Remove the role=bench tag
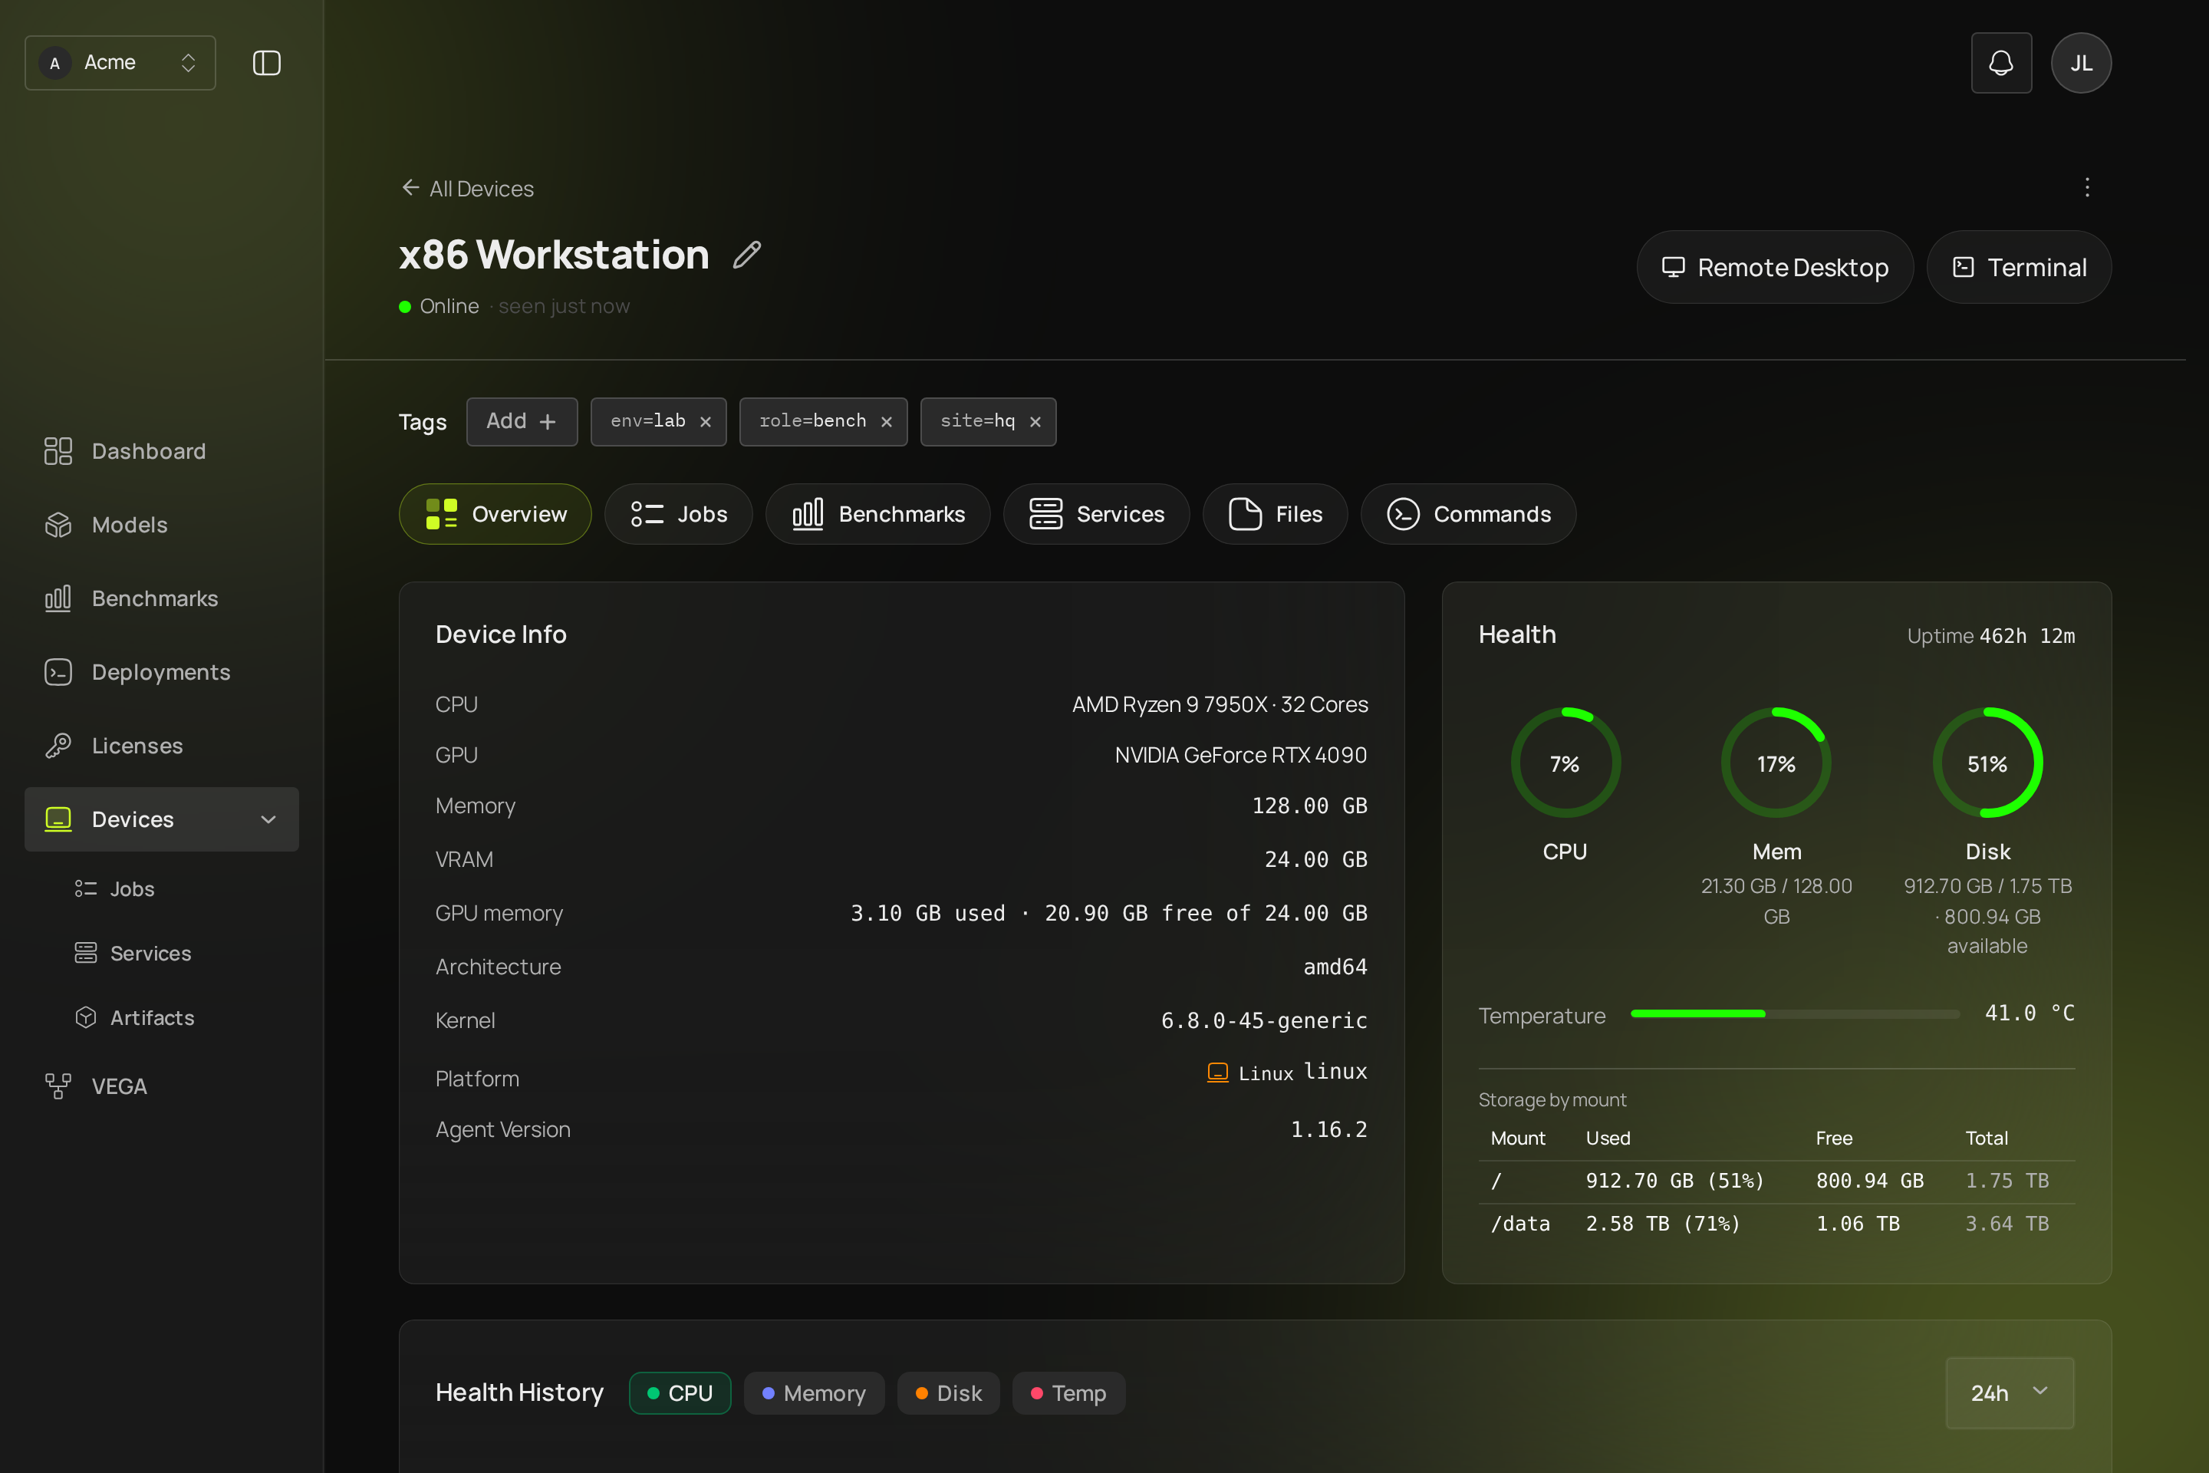This screenshot has width=2209, height=1473. pyautogui.click(x=887, y=422)
